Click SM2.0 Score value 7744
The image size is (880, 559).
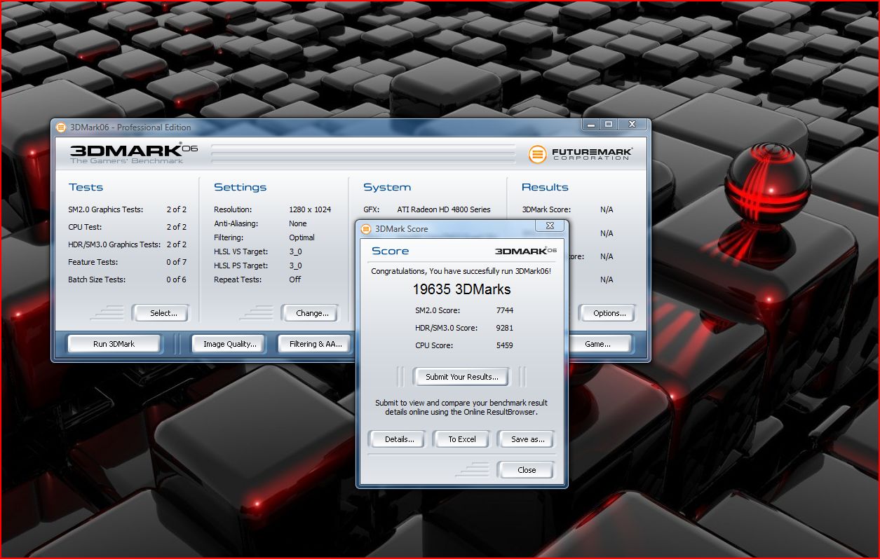(x=504, y=310)
